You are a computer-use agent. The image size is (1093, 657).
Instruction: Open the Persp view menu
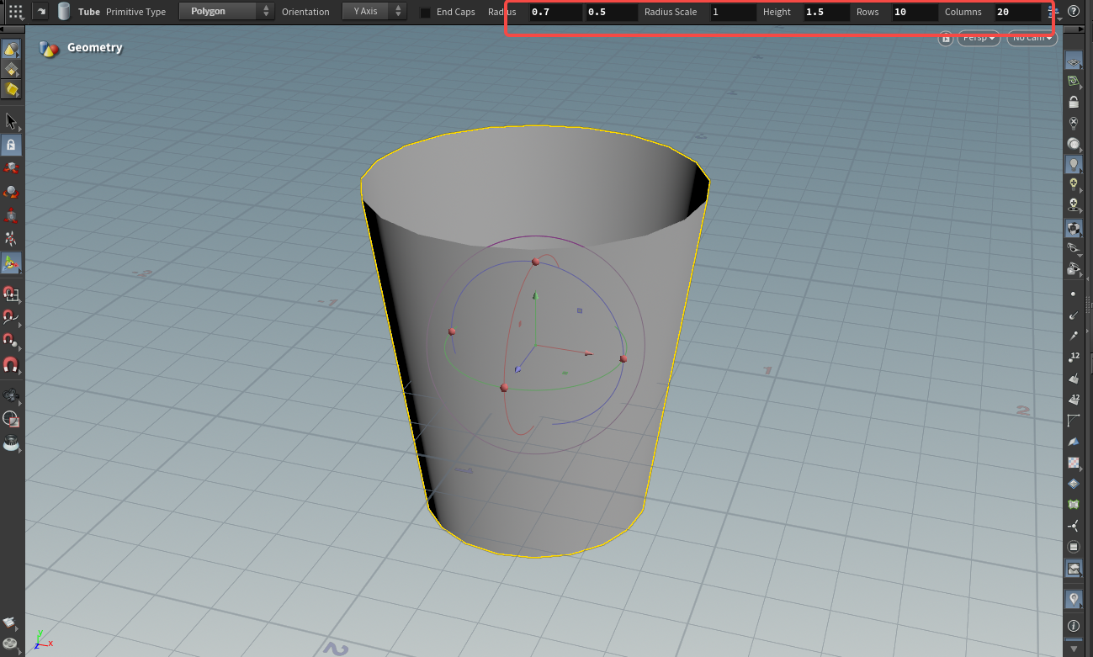point(978,38)
